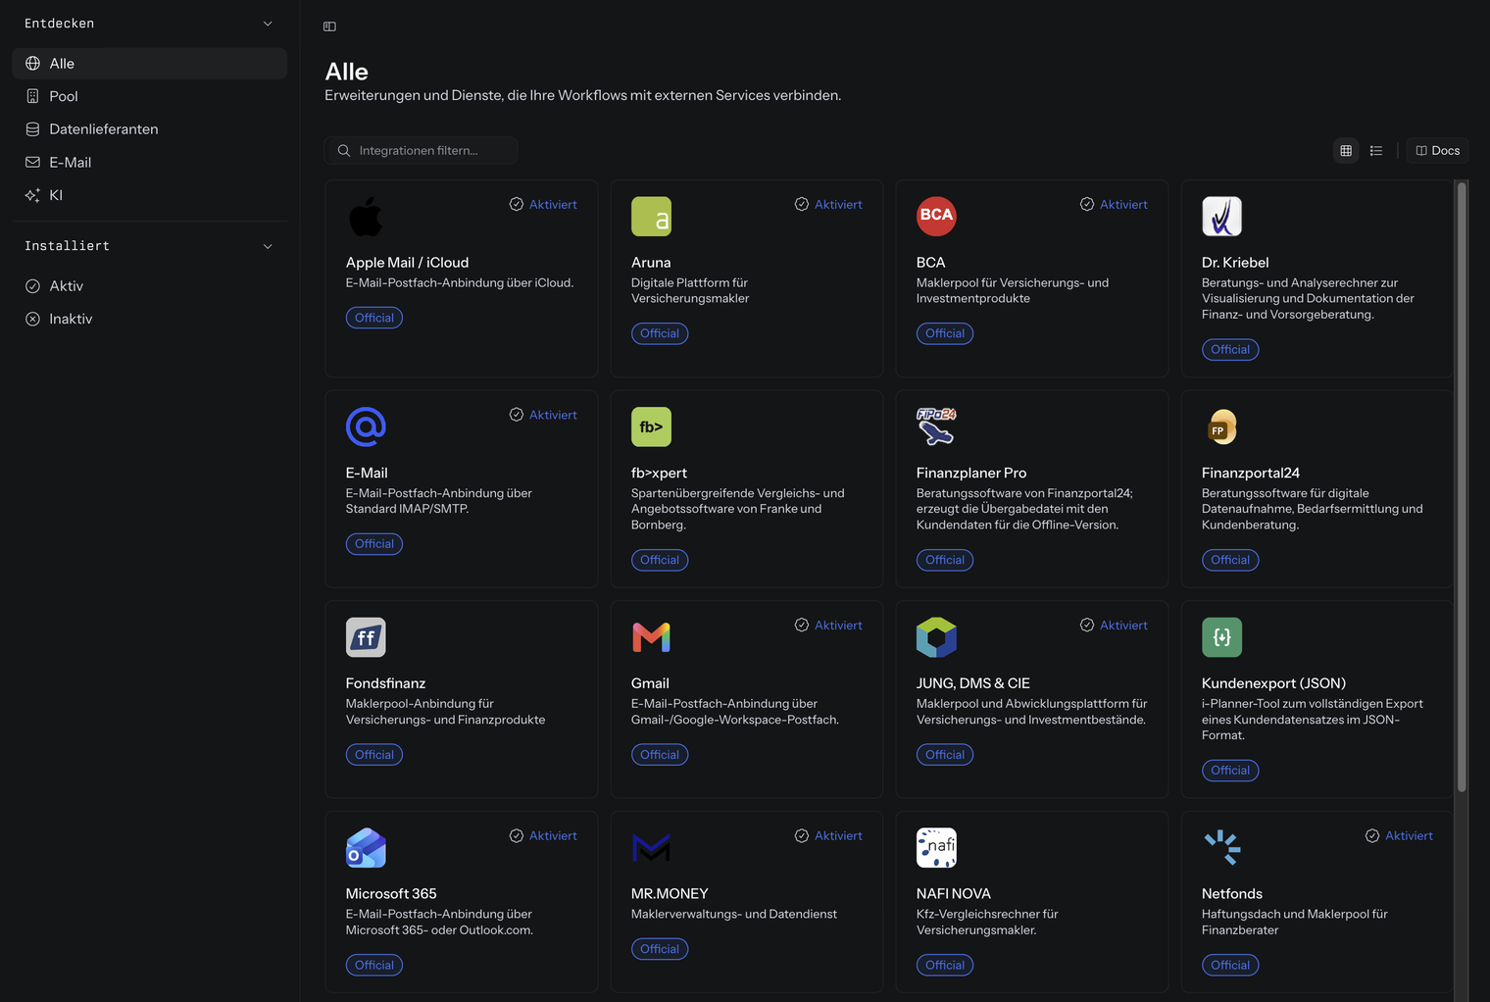Click Official badge on the Aruna card
This screenshot has width=1490, height=1002.
click(660, 333)
